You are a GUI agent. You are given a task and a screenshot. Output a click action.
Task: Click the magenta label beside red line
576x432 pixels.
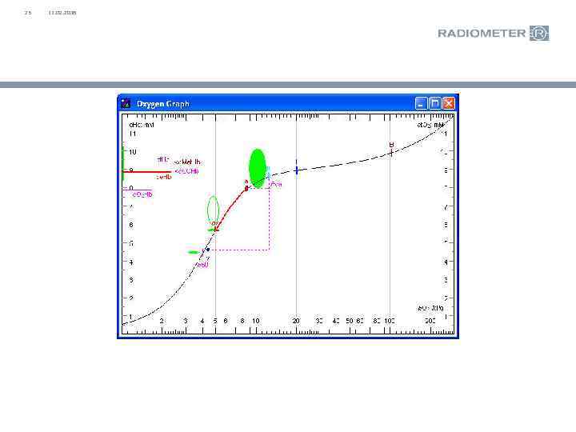tap(186, 171)
